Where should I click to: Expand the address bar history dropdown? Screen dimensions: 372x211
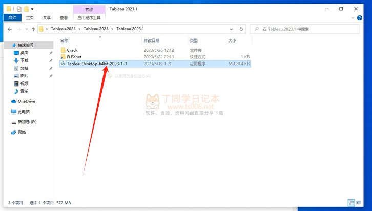[x=231, y=29]
